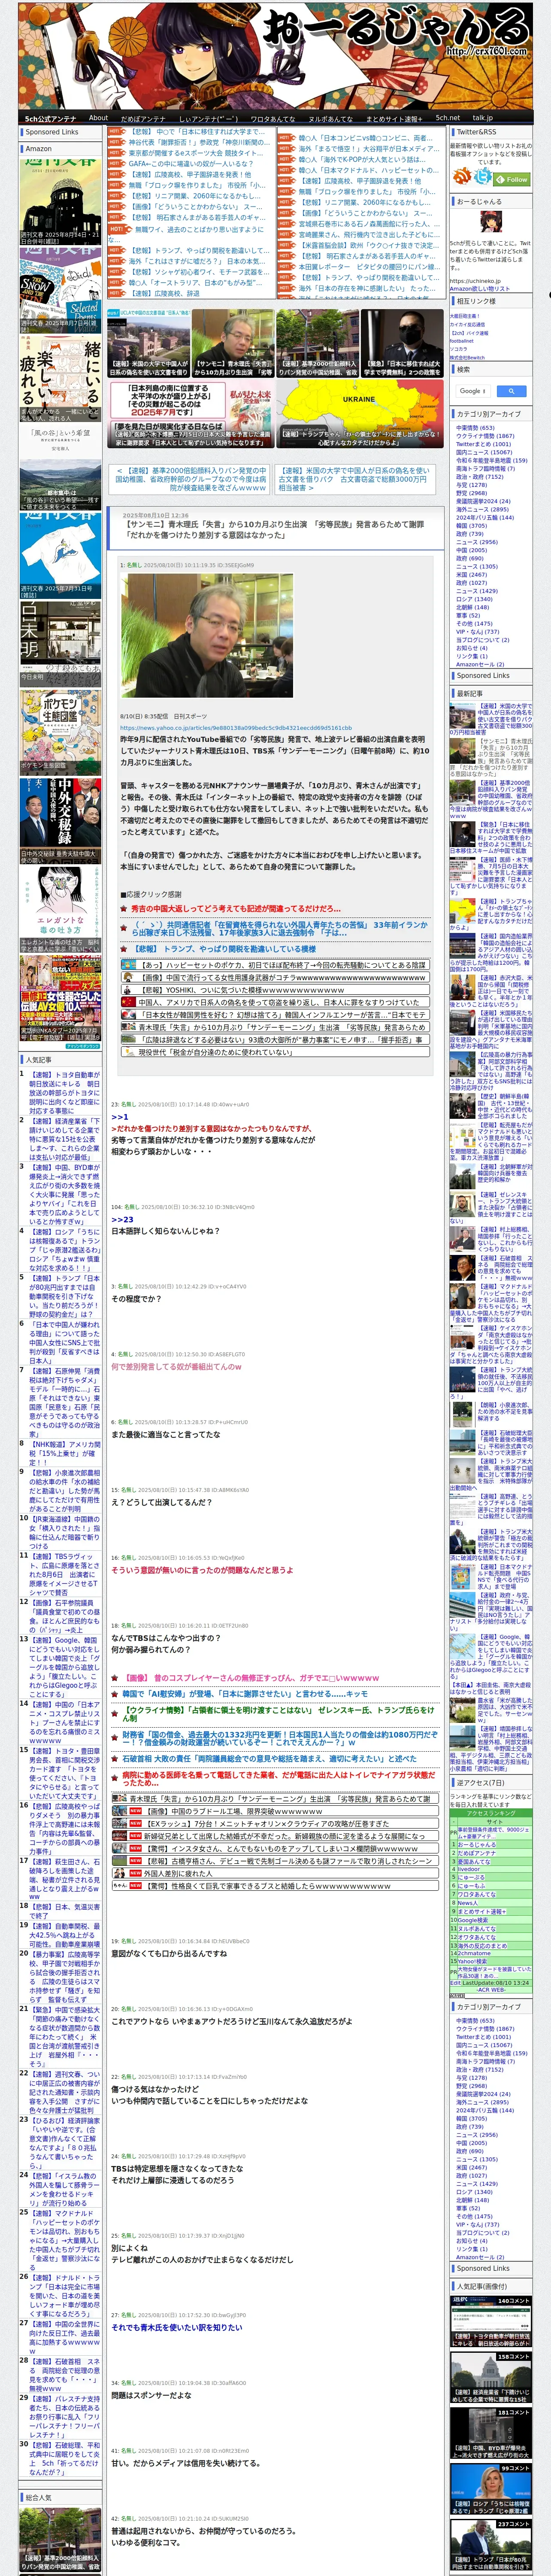Click the green Follow button

[x=512, y=180]
